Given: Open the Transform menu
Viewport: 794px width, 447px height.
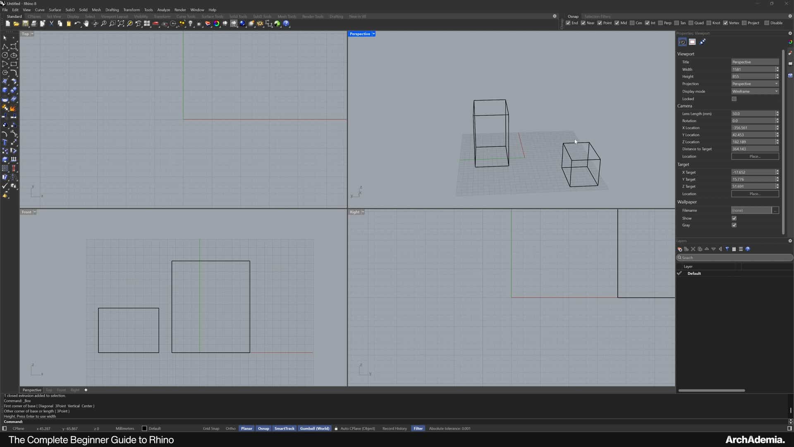Looking at the screenshot, I should (x=132, y=10).
